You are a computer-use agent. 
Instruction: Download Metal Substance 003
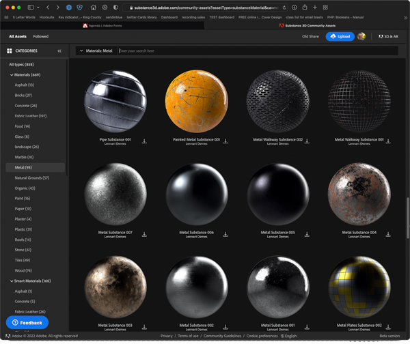point(144,327)
